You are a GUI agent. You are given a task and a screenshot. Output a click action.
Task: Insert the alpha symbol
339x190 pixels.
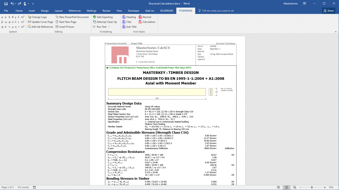click(6, 17)
